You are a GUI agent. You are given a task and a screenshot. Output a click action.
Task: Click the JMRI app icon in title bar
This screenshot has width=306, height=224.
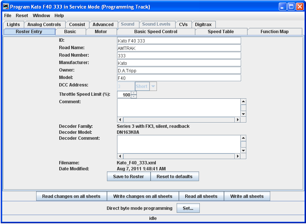coord(6,7)
